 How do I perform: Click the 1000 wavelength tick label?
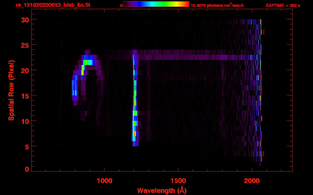click(105, 181)
